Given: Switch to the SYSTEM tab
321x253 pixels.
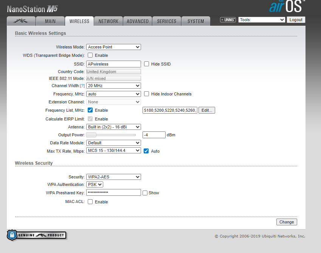Looking at the screenshot, I should pos(196,21).
